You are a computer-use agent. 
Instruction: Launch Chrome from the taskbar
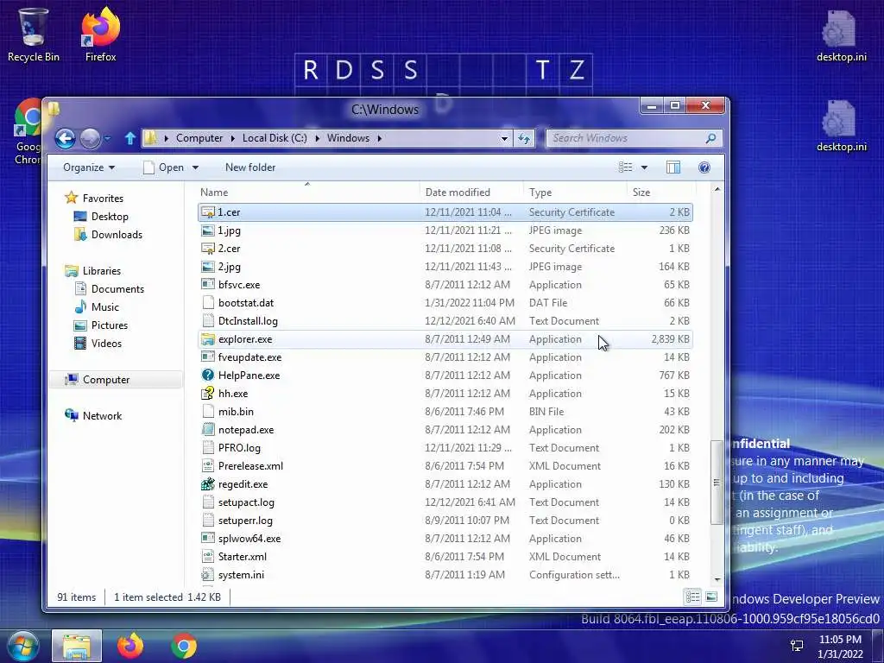[184, 646]
